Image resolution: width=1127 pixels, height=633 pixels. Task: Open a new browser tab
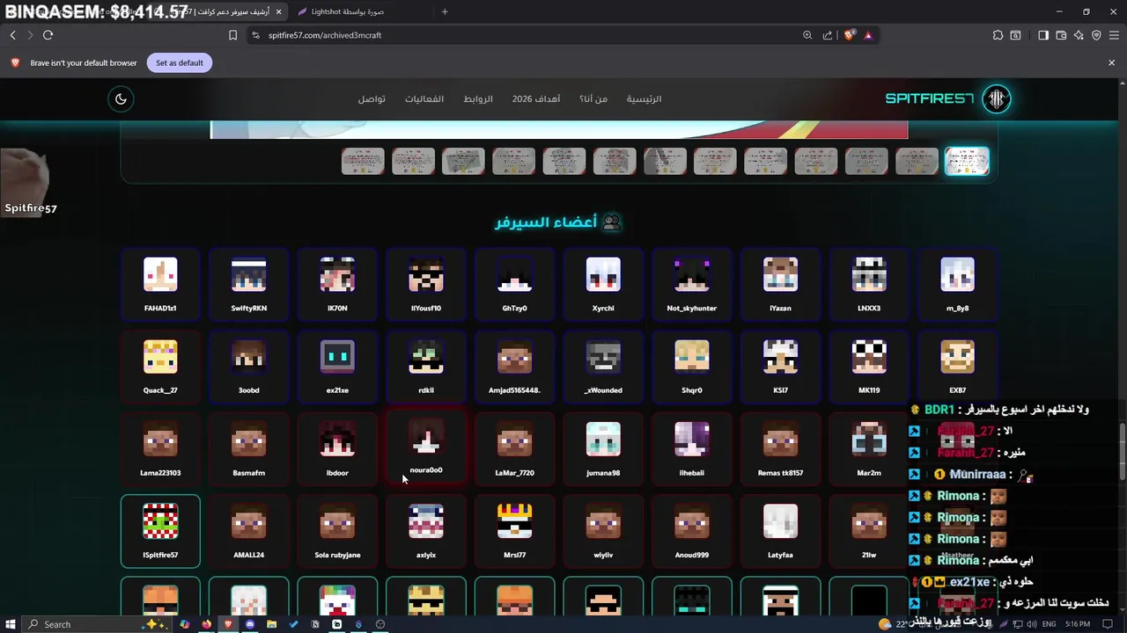tap(445, 11)
